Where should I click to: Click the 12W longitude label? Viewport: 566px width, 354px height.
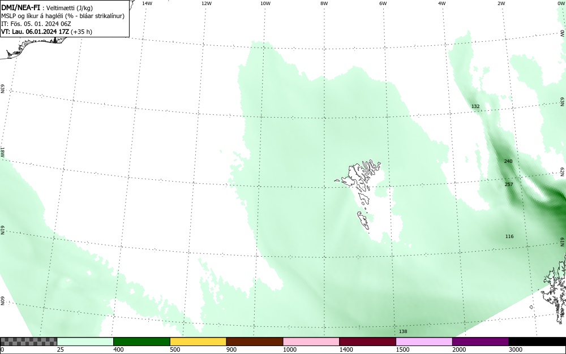206,3
